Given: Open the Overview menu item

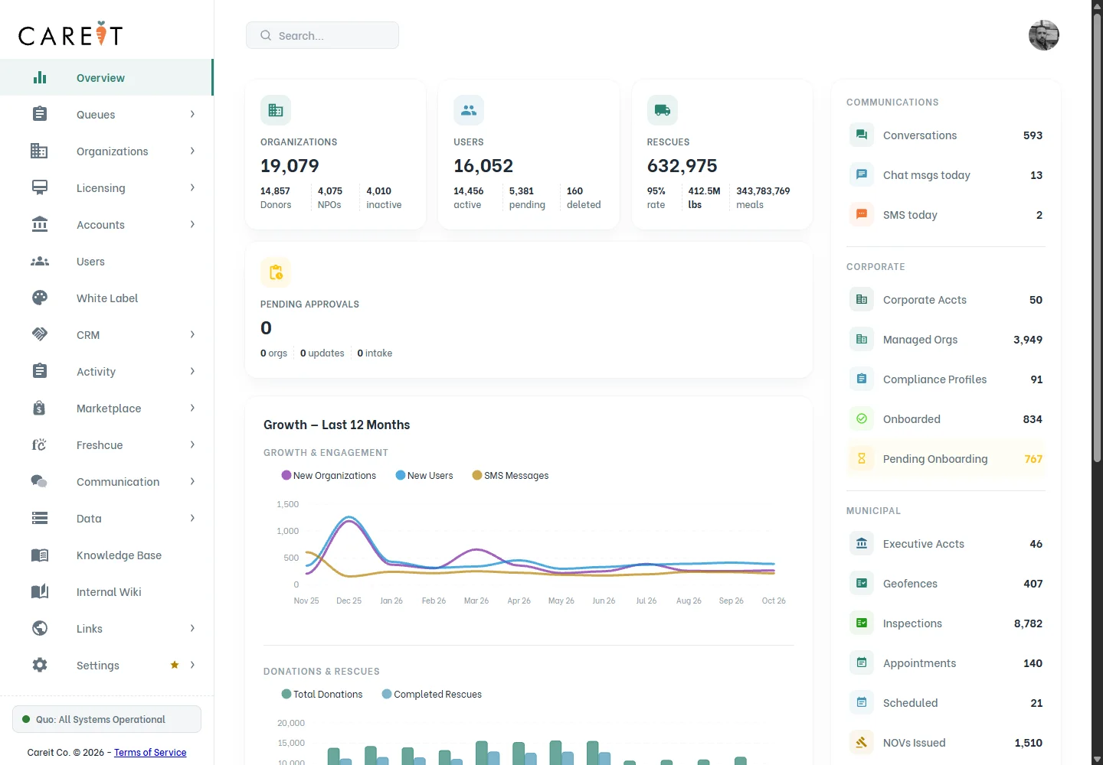Looking at the screenshot, I should [x=106, y=77].
